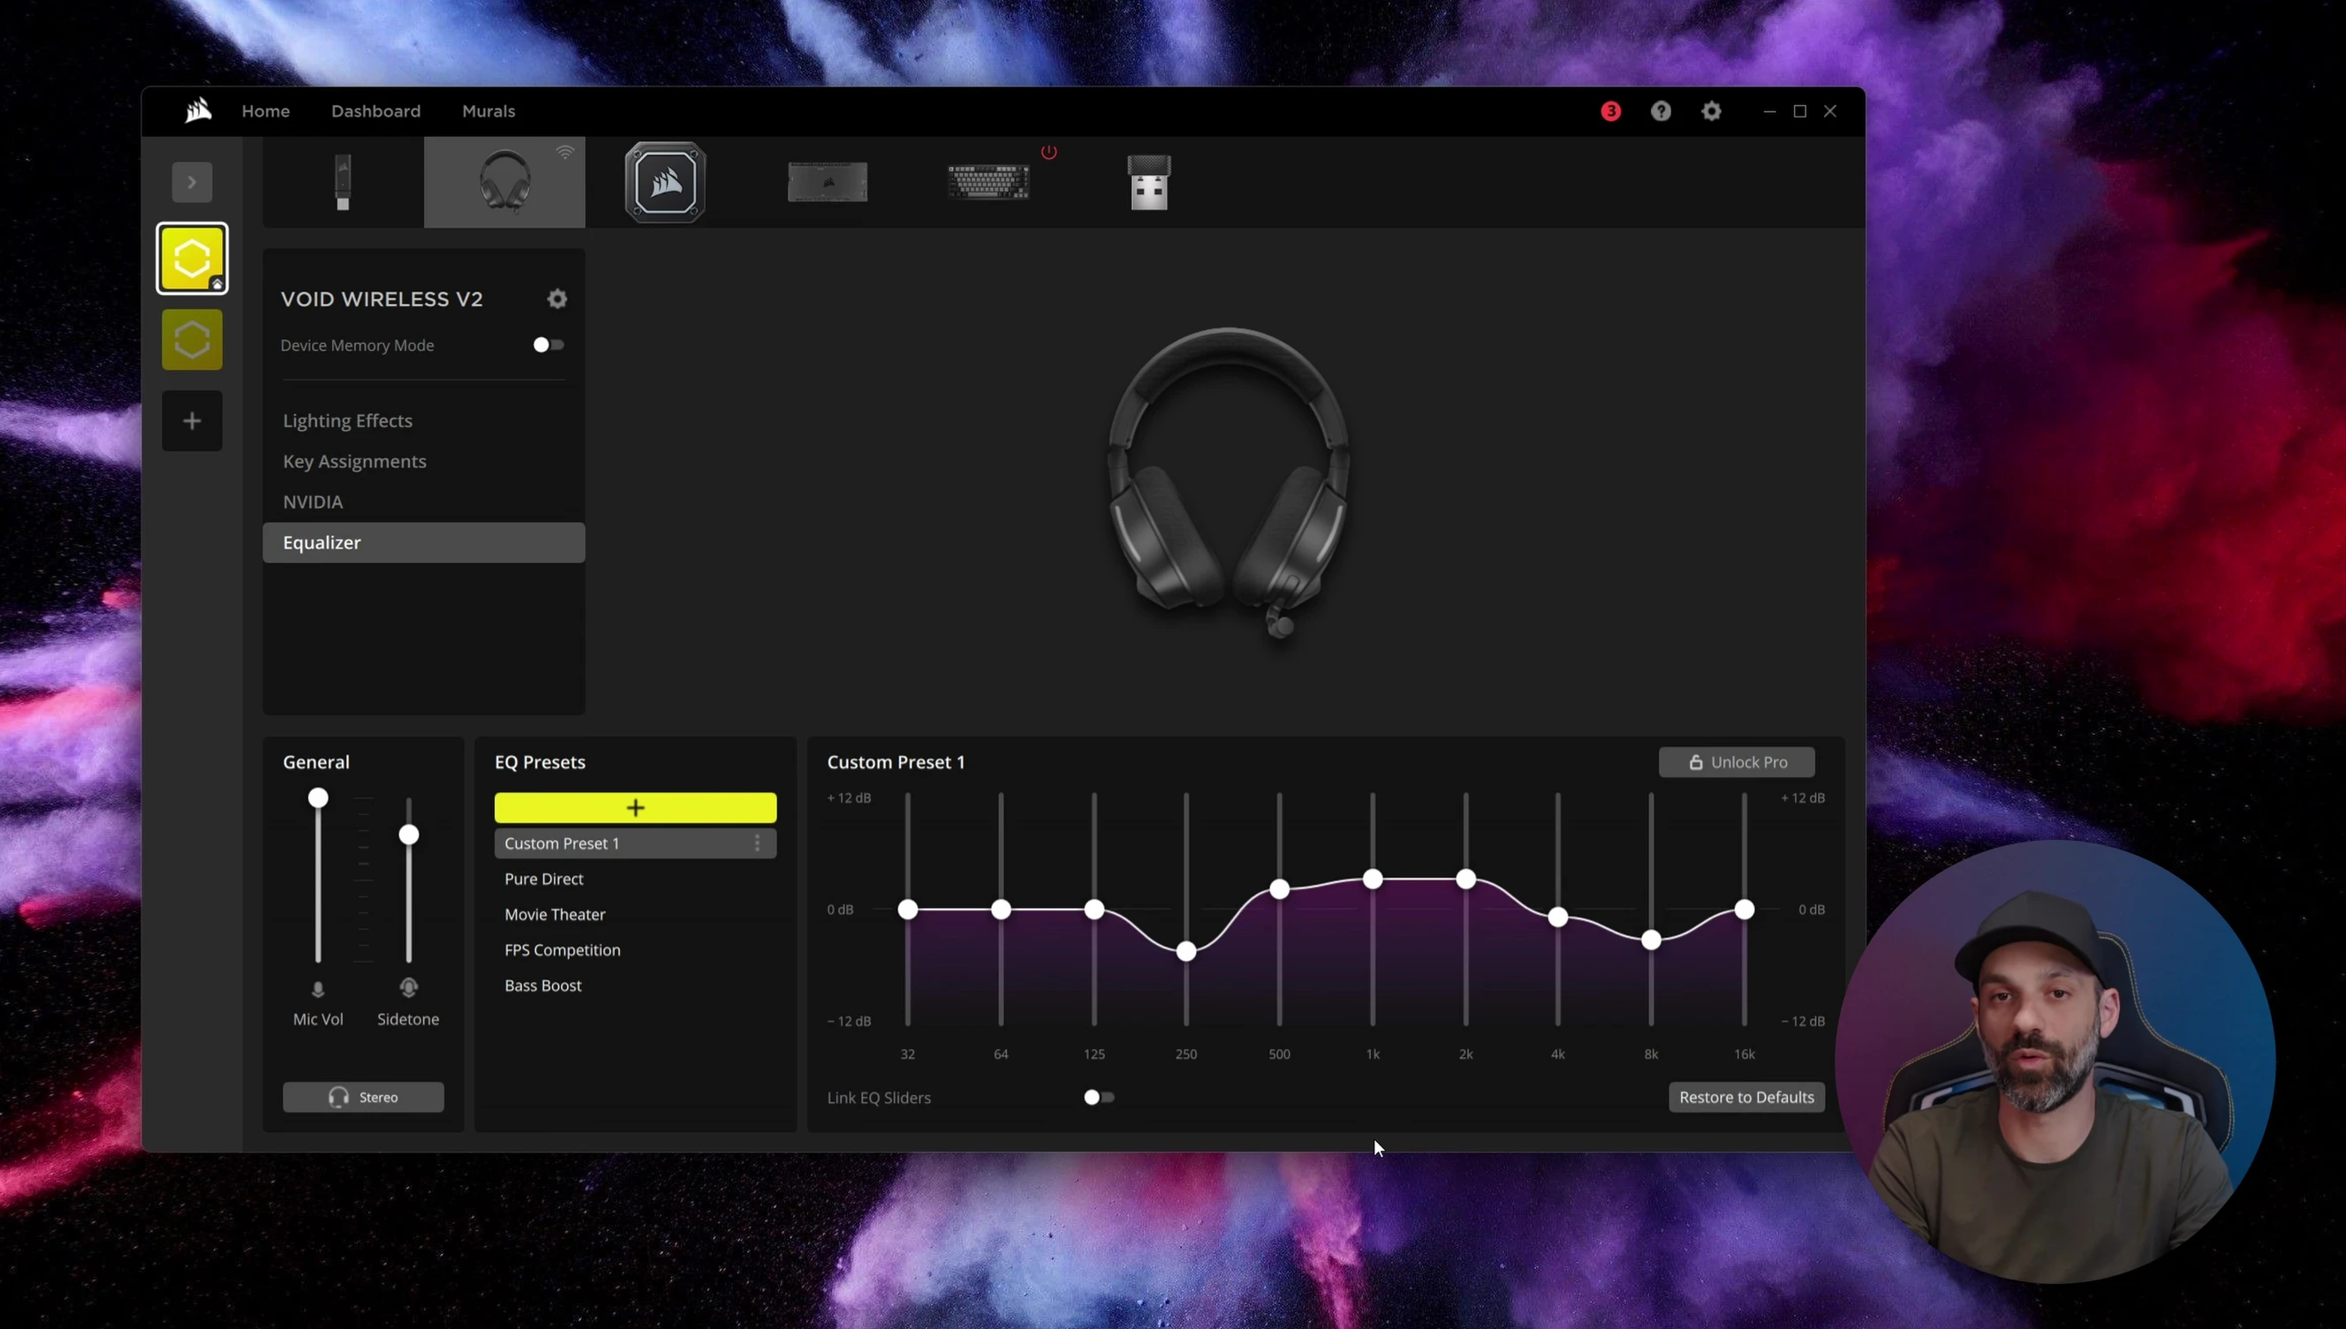Maximize the iCUE window
2346x1329 pixels.
pos(1800,110)
